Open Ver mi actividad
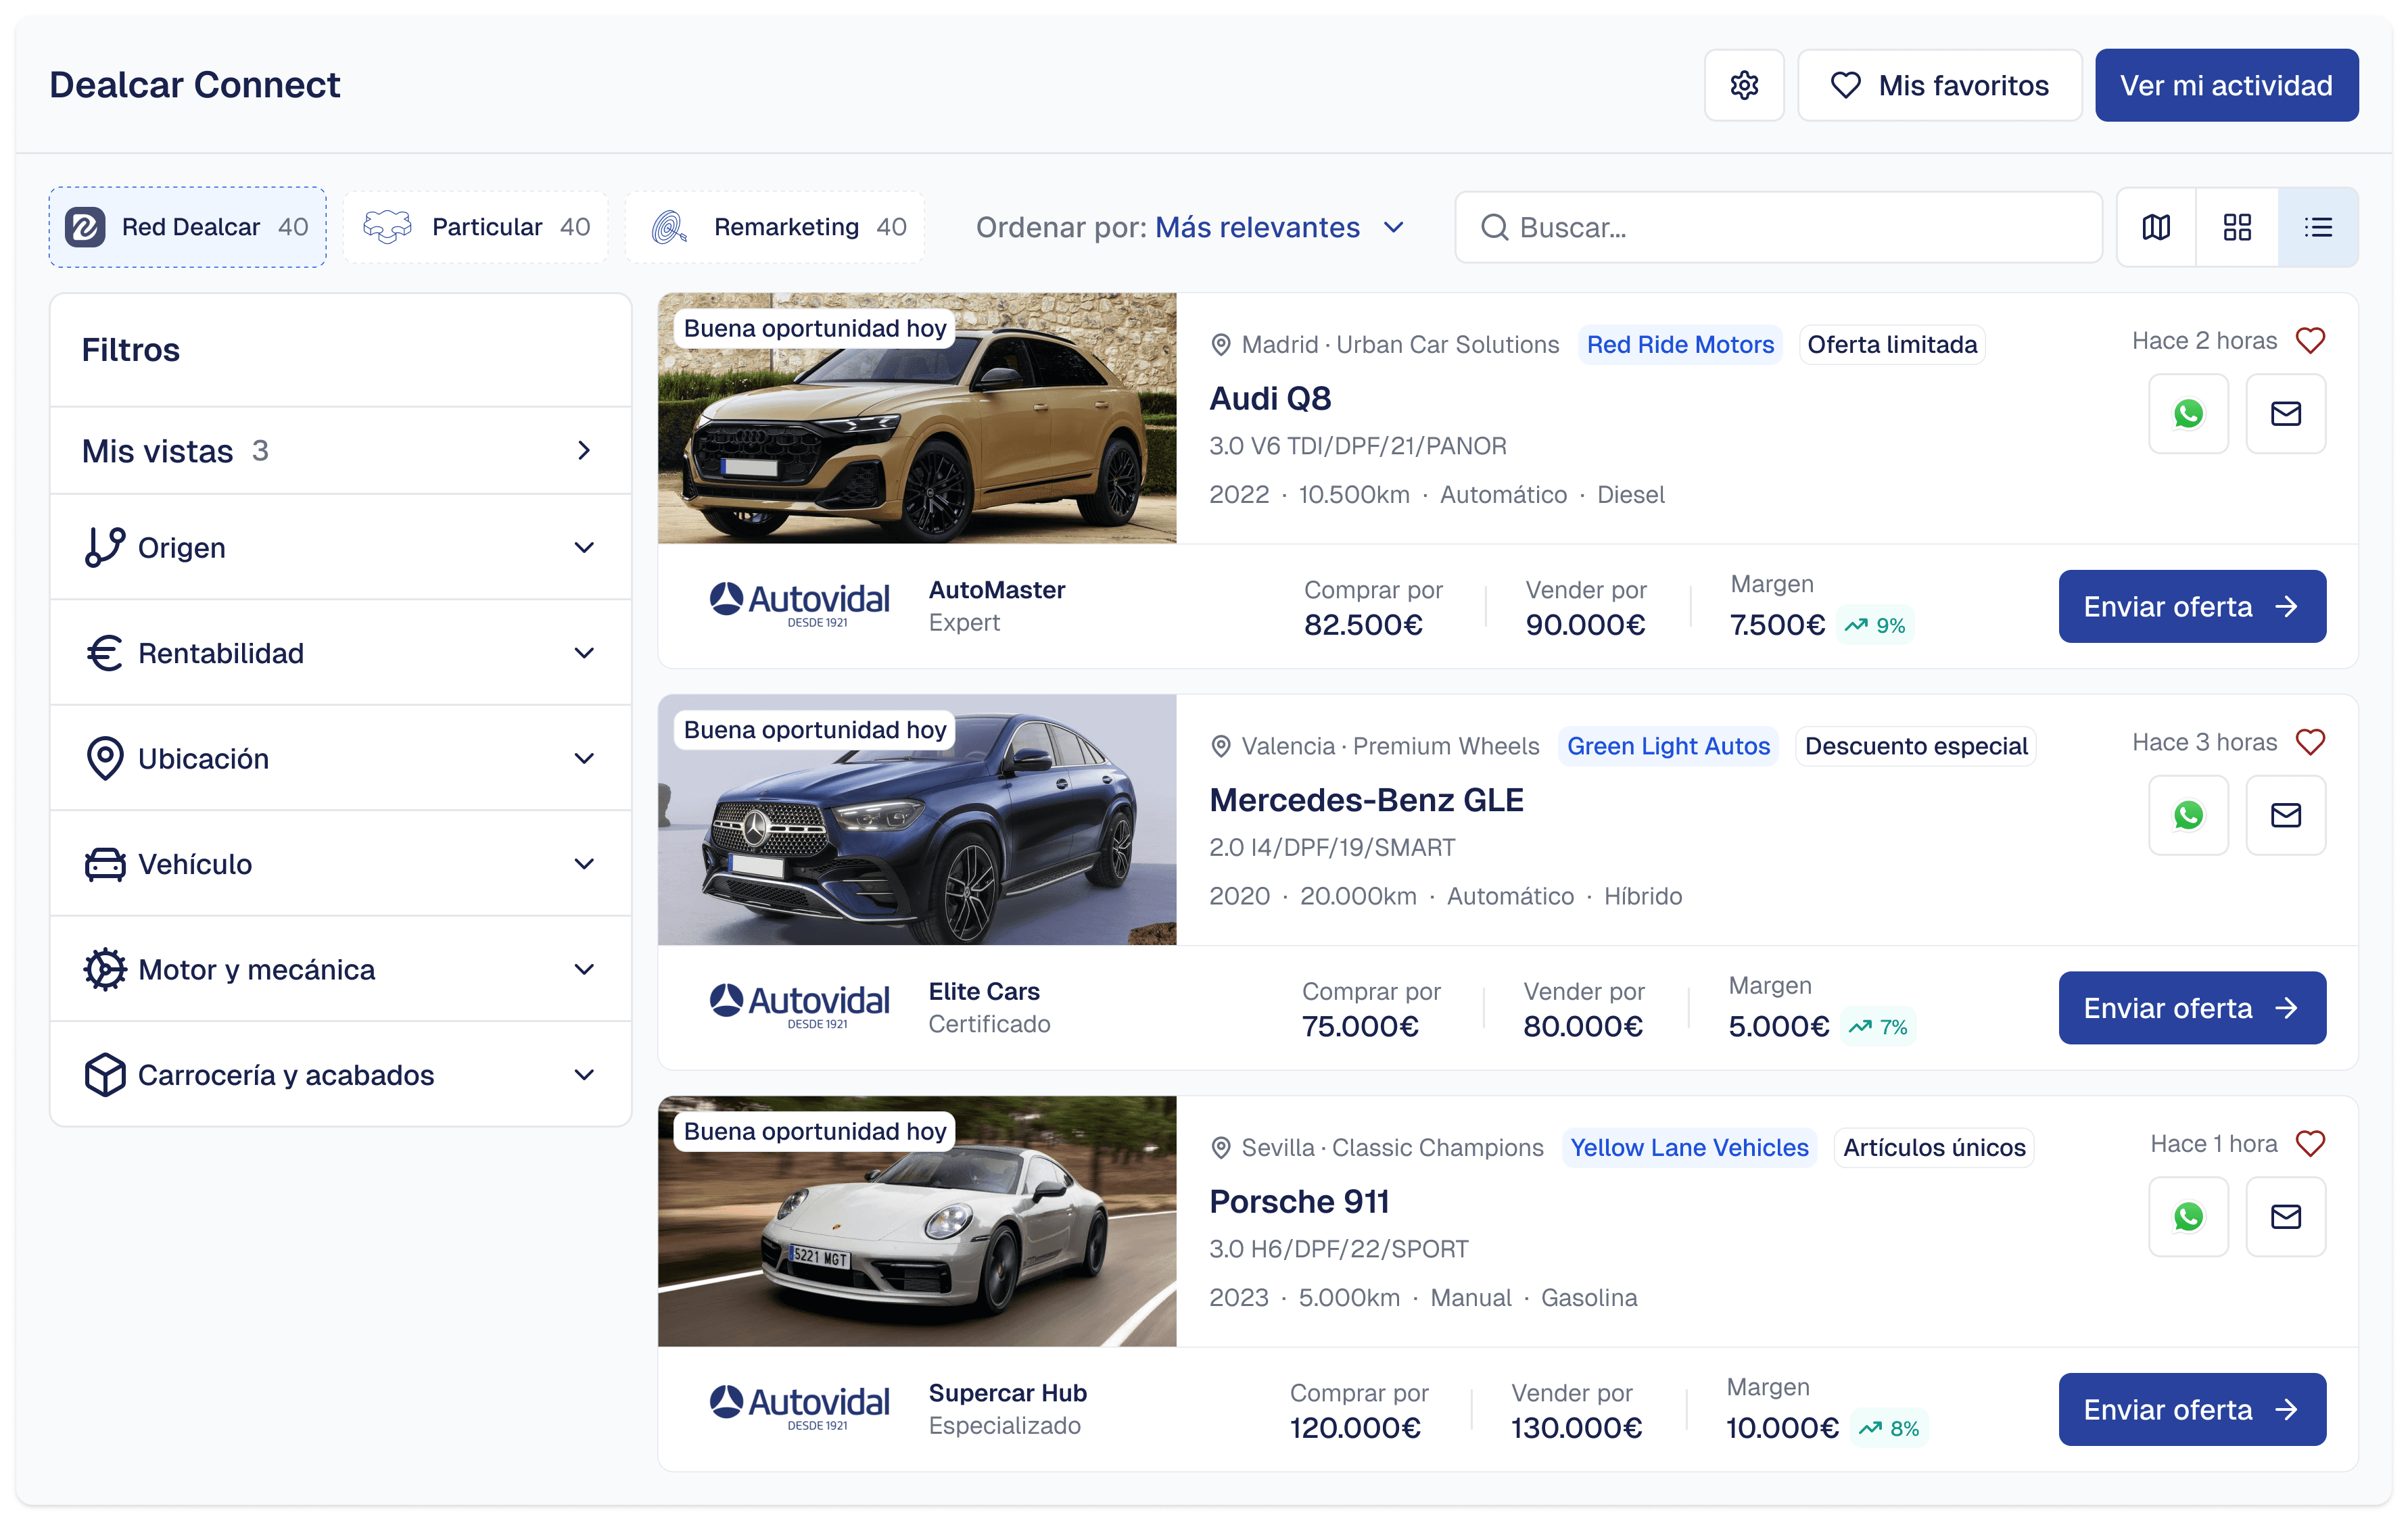Viewport: 2408px width, 1521px height. coord(2227,85)
